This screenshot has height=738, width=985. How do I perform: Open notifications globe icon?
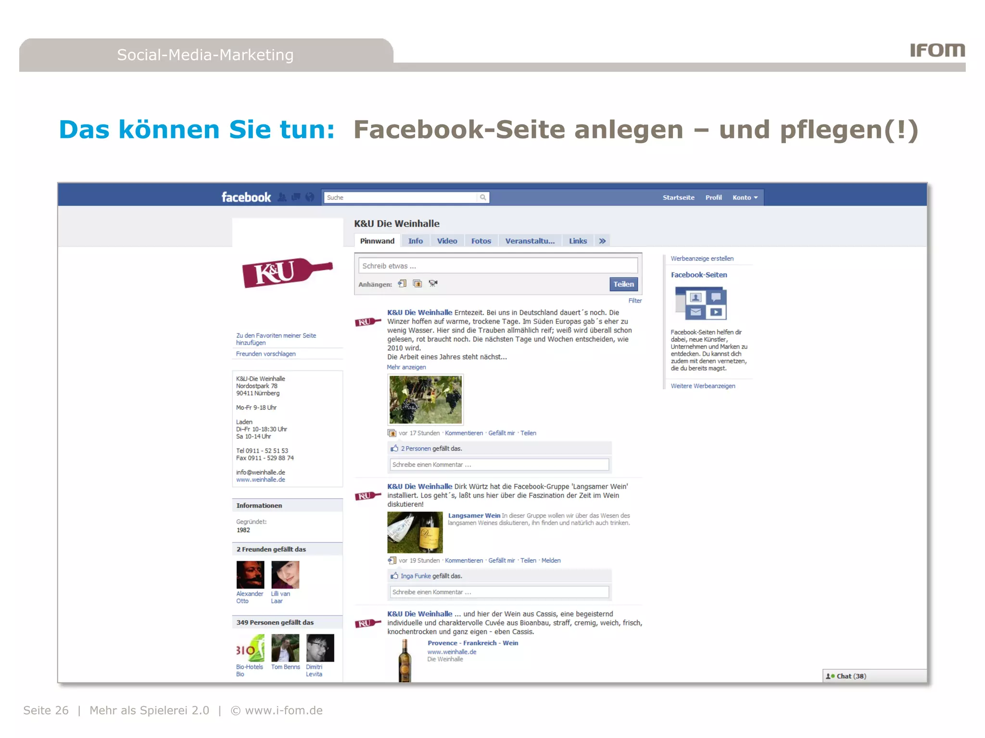pos(310,197)
